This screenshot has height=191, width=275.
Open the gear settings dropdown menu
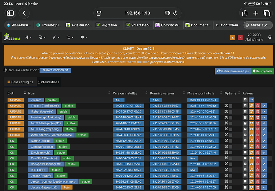pos(84,37)
